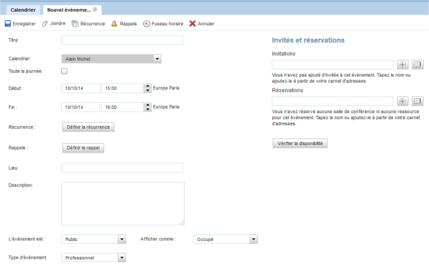Check the Toute la journée checkbox

pos(64,71)
